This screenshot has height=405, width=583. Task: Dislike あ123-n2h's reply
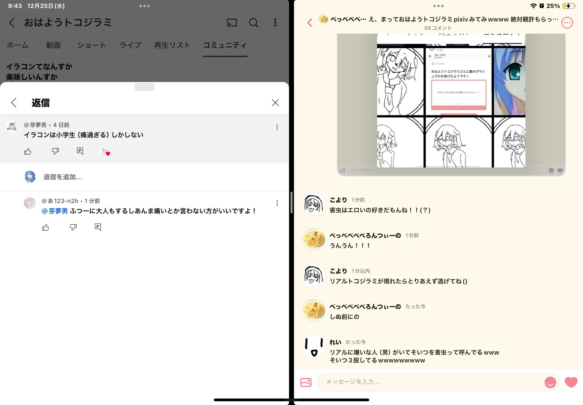(x=73, y=227)
